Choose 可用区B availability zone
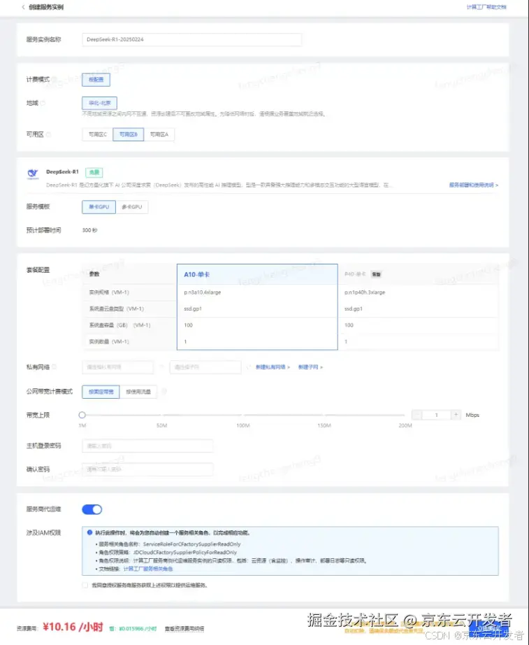The height and width of the screenshot is (645, 529). click(x=129, y=134)
